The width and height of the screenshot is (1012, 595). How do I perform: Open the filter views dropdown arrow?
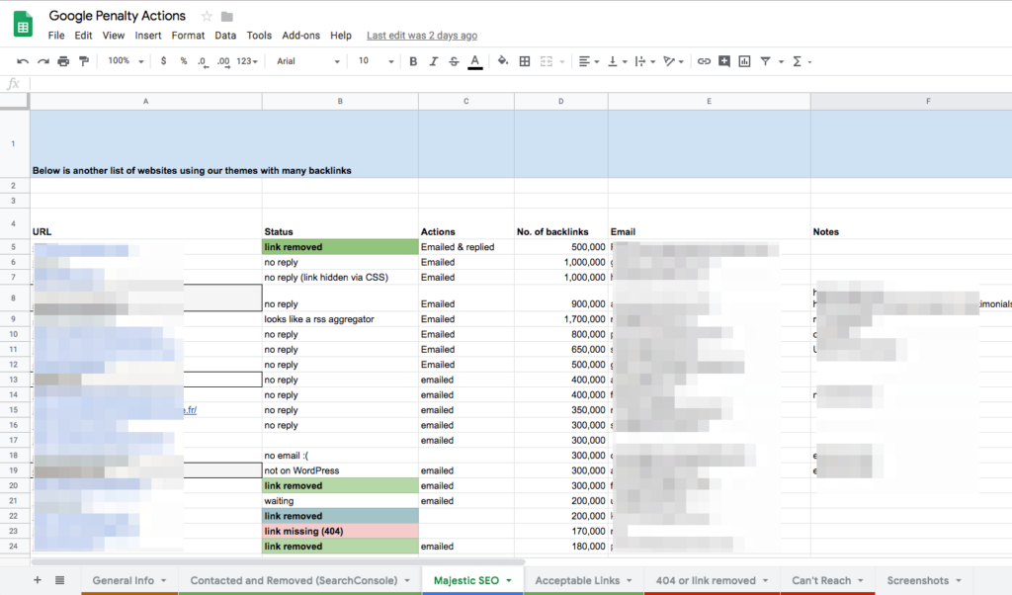click(781, 62)
